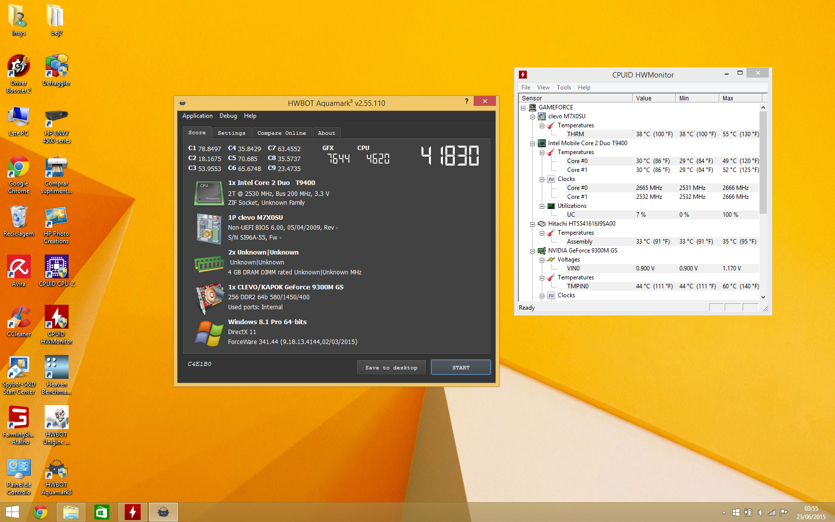Image resolution: width=835 pixels, height=522 pixels.
Task: Switch to HWMonitor taskbar button
Action: point(133,512)
